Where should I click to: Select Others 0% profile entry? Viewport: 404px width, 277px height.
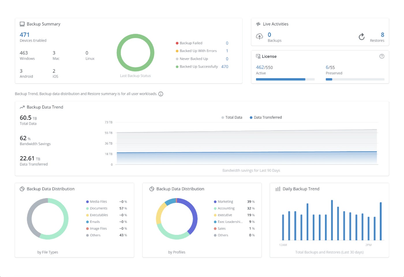[x=234, y=235]
